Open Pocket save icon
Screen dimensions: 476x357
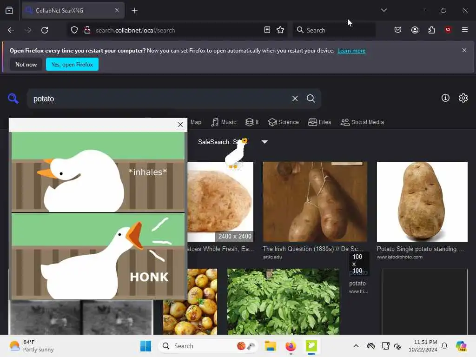tap(398, 30)
